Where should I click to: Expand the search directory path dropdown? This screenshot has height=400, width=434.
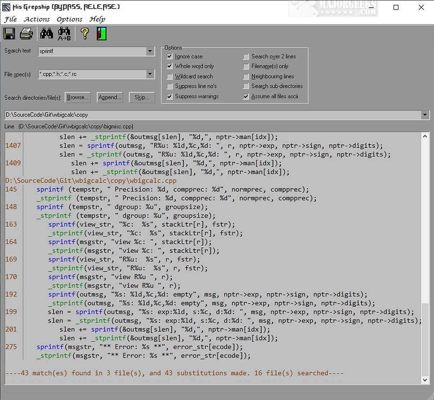(x=425, y=115)
